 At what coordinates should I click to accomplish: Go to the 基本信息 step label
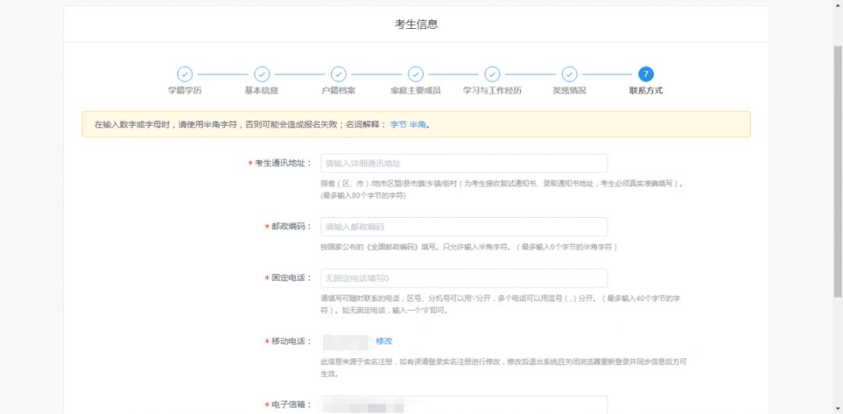coord(261,91)
